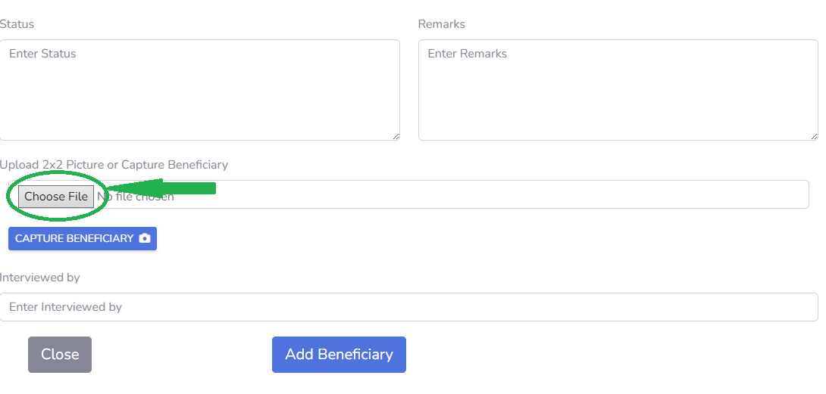The width and height of the screenshot is (826, 394).
Task: Focus the Enter Status text area
Action: coord(199,90)
